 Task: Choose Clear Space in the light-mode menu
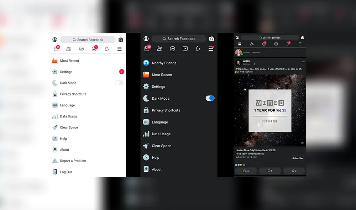click(x=69, y=127)
